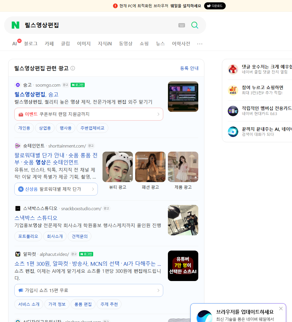292x322 pixels.
Task: Click the 가격 정보 chip
Action: (x=57, y=304)
